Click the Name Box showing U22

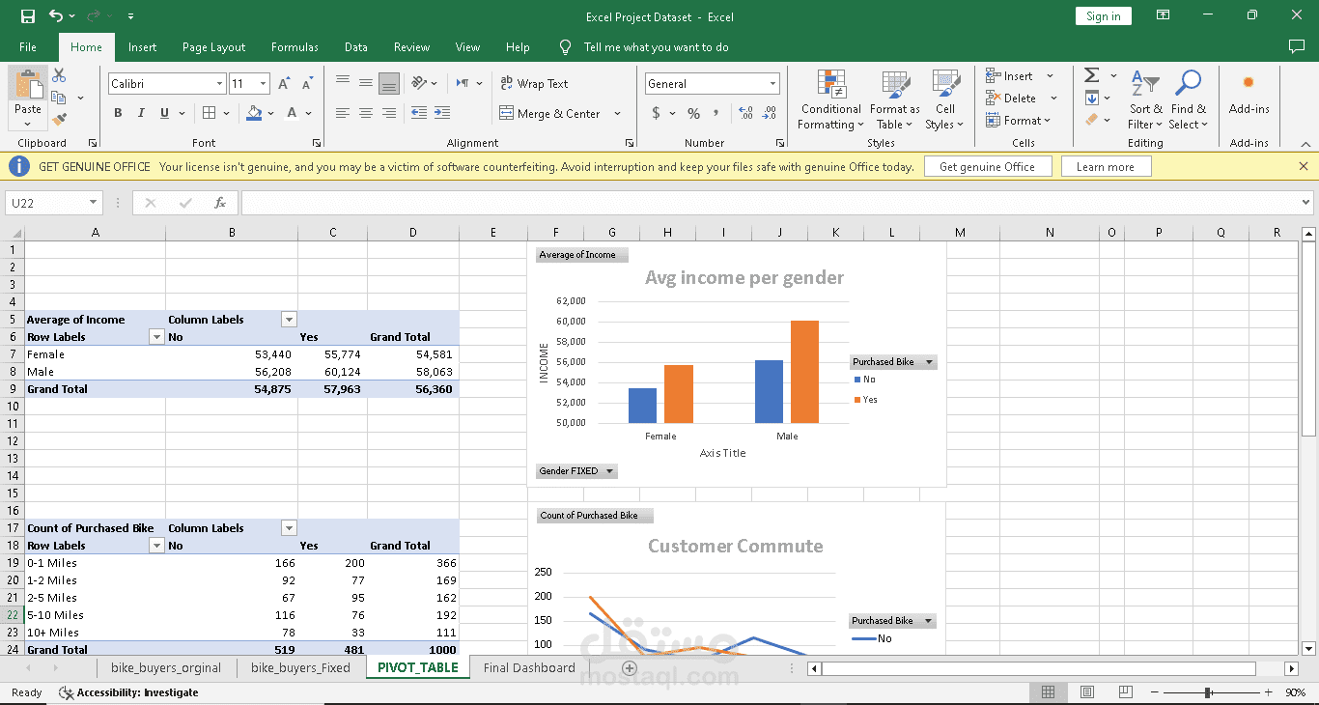(53, 203)
